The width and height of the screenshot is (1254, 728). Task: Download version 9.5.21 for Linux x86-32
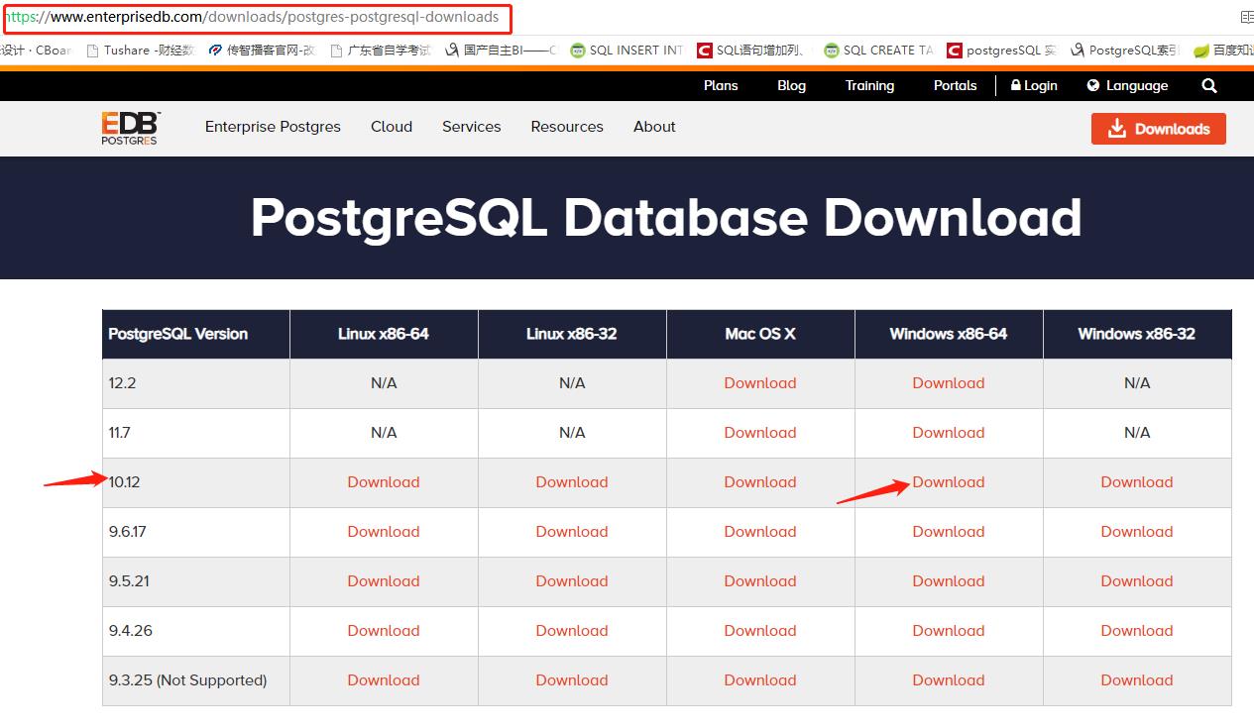572,581
